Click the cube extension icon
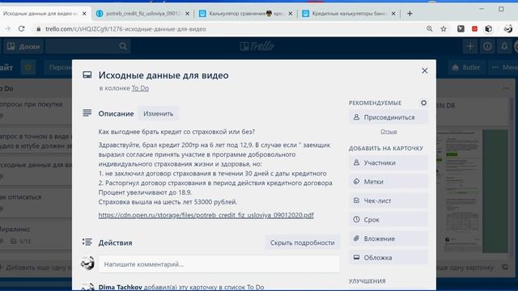The width and height of the screenshot is (518, 291). point(489,29)
